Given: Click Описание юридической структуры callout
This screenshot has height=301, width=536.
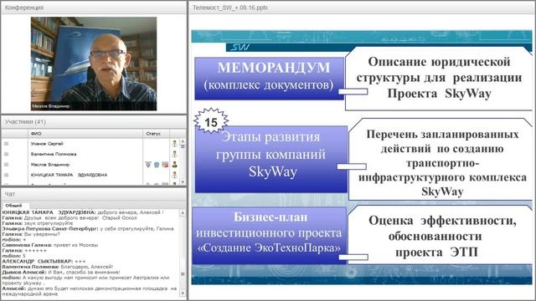Looking at the screenshot, I should pyautogui.click(x=439, y=79).
